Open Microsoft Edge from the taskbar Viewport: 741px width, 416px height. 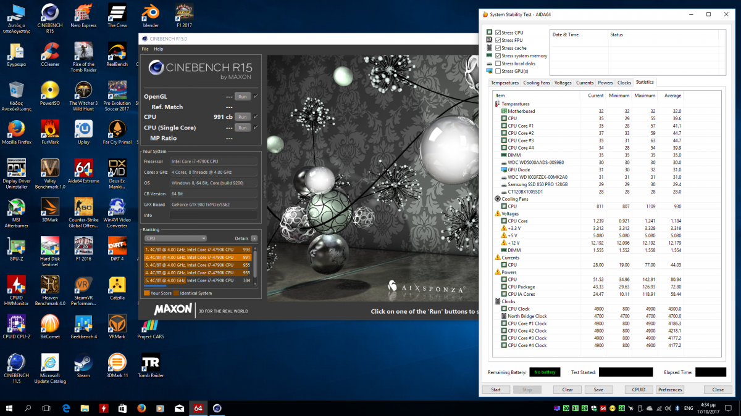pyautogui.click(x=65, y=408)
